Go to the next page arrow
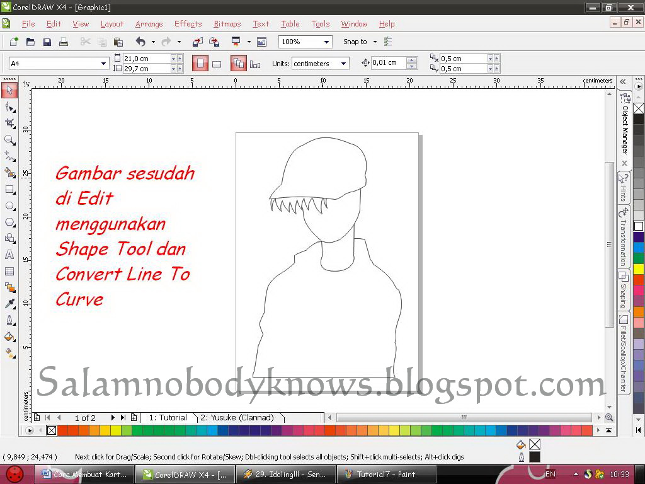Image resolution: width=645 pixels, height=484 pixels. (x=113, y=417)
